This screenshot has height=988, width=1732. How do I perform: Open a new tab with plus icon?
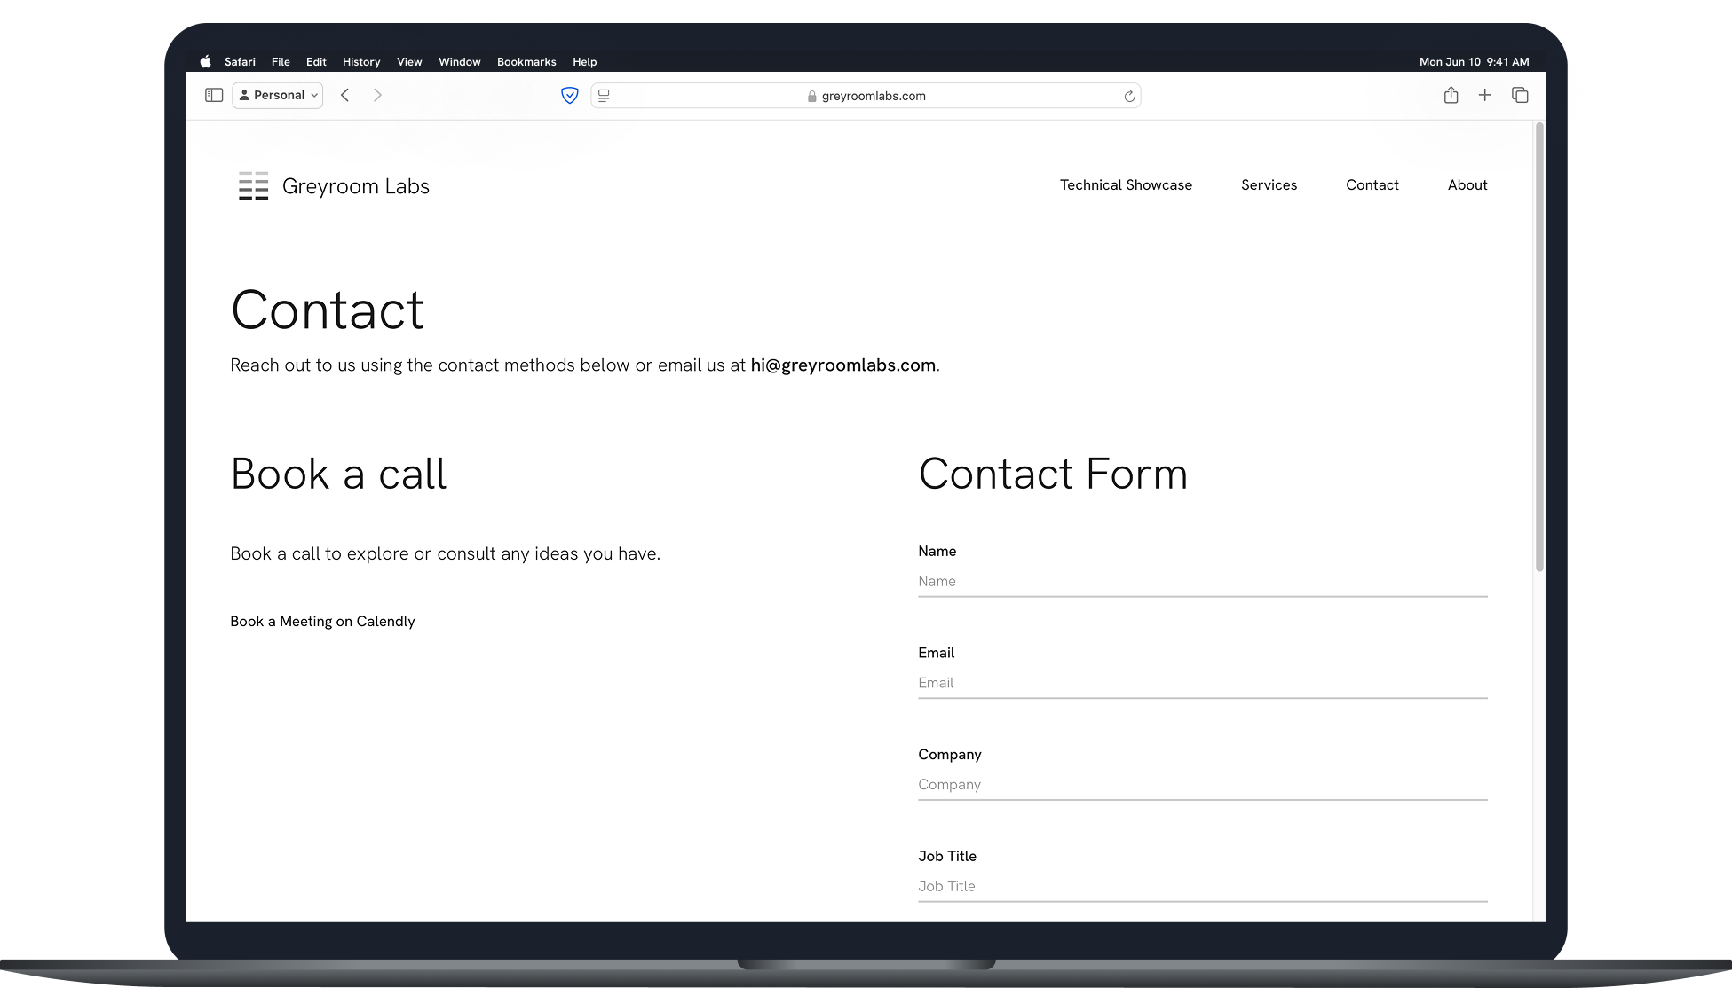(1484, 95)
